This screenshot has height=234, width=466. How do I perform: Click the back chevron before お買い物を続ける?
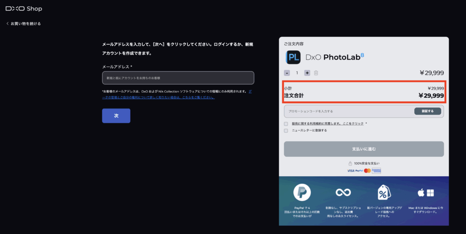point(7,24)
